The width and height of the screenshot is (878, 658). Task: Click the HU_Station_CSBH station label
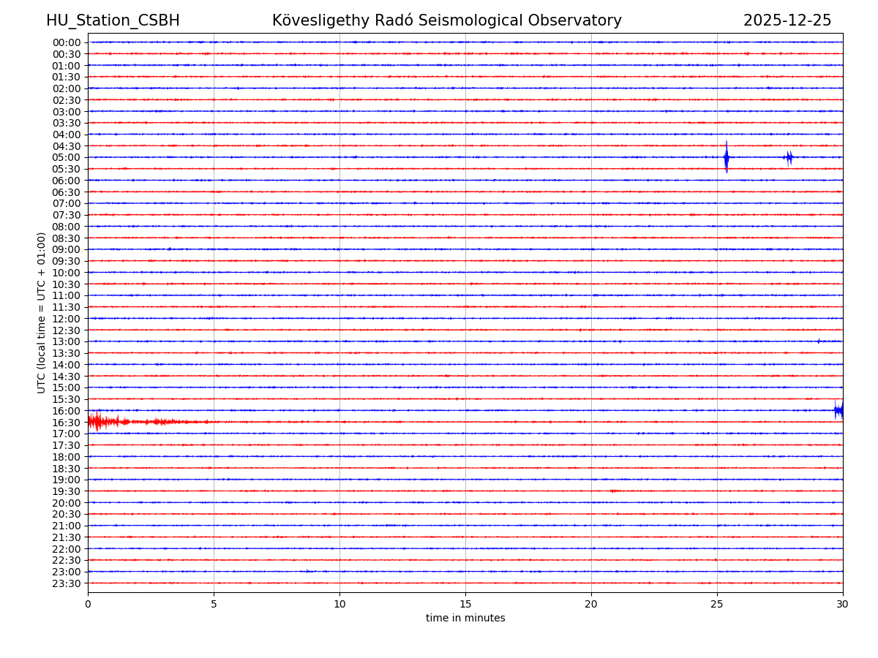113,20
